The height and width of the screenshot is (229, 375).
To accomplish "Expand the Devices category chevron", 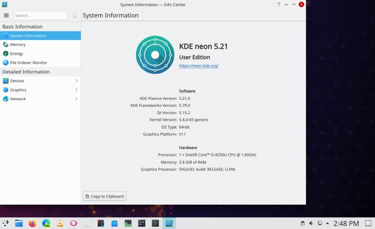I will click(x=76, y=81).
